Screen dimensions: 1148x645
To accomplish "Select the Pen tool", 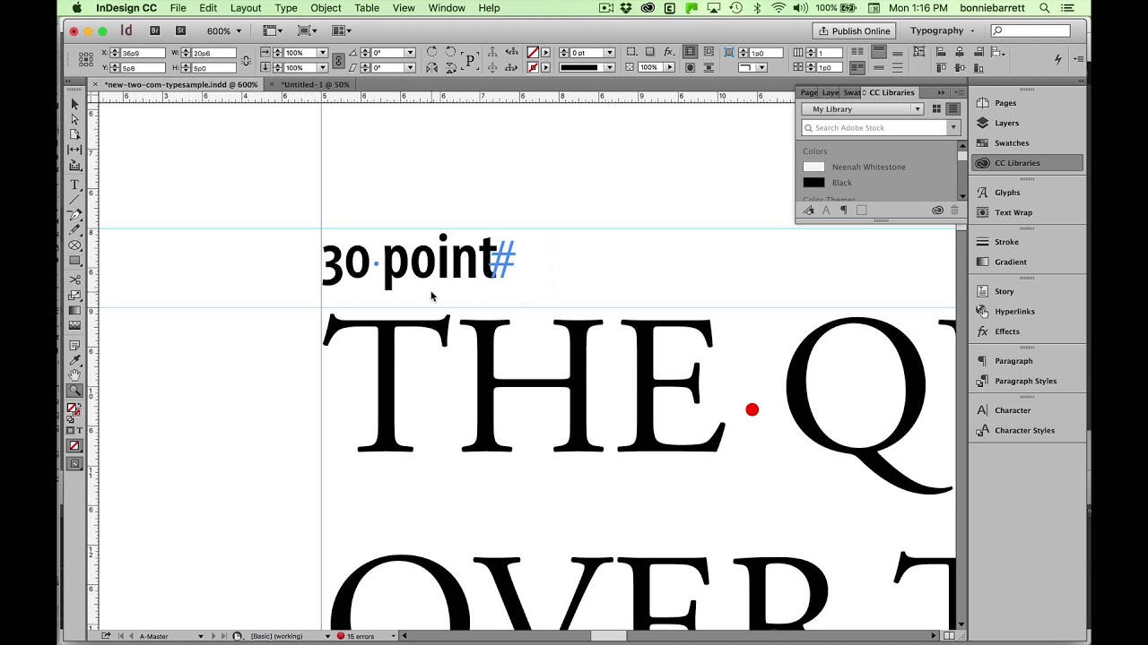I will (x=74, y=215).
